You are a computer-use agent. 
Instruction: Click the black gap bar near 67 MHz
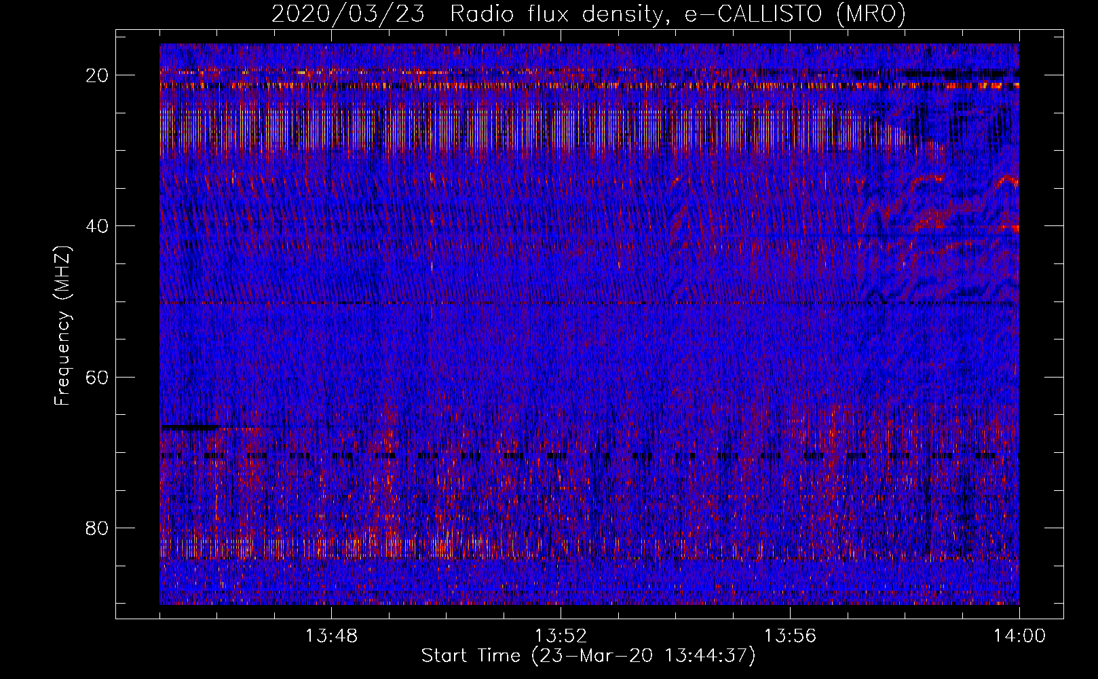pyautogui.click(x=190, y=427)
